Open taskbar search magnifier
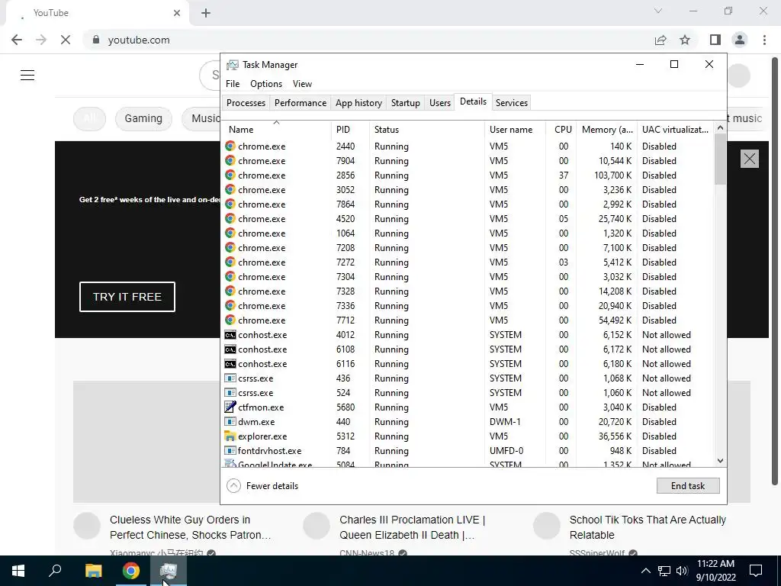Image resolution: width=781 pixels, height=586 pixels. [55, 571]
